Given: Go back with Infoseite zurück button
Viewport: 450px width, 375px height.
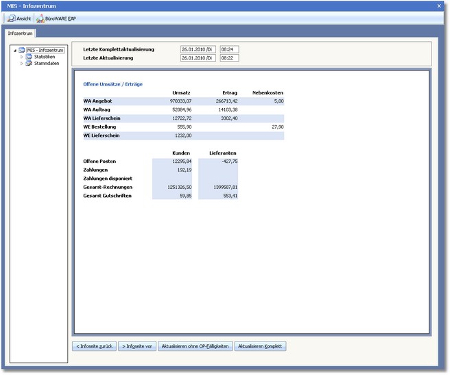Looking at the screenshot, I should point(93,346).
